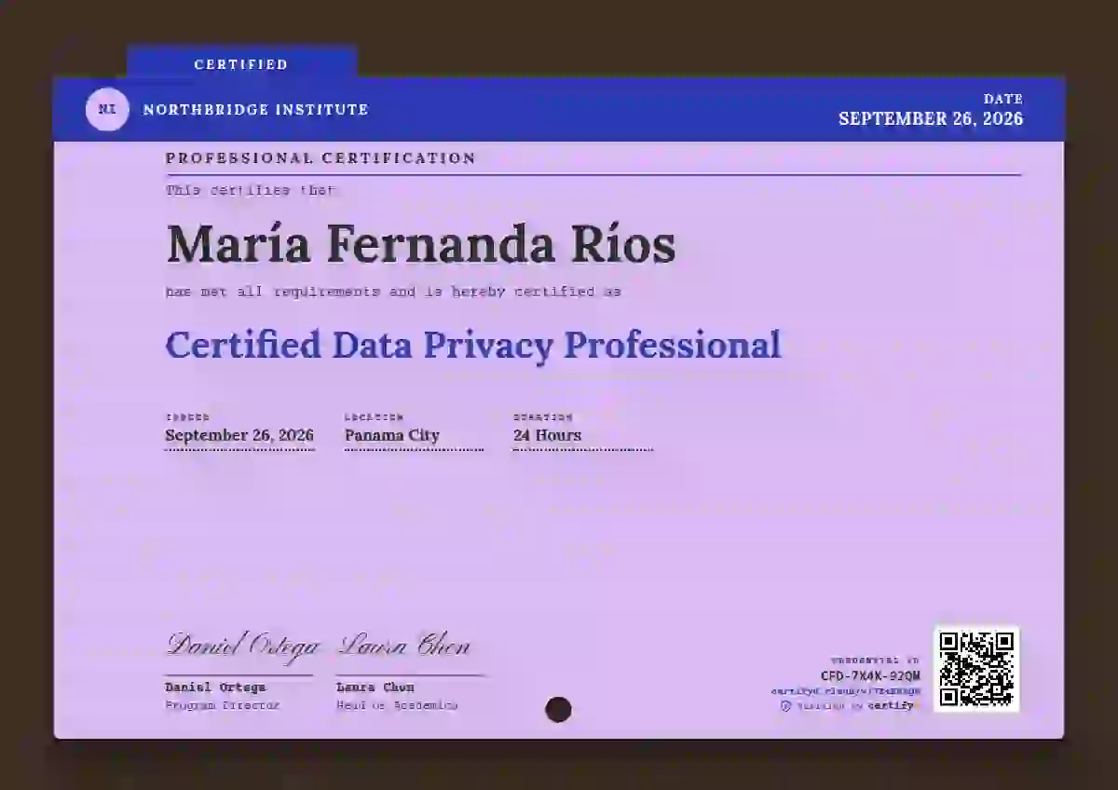
Task: Click the NI circular logo badge
Action: point(107,109)
